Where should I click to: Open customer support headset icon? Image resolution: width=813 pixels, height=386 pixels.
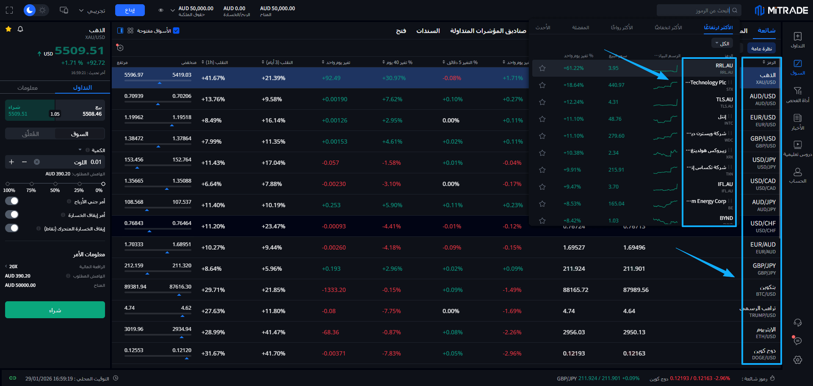click(x=797, y=323)
